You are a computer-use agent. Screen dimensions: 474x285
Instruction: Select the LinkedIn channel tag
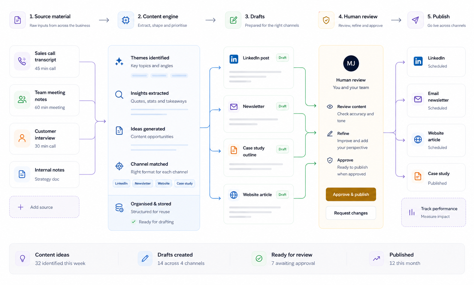click(121, 183)
